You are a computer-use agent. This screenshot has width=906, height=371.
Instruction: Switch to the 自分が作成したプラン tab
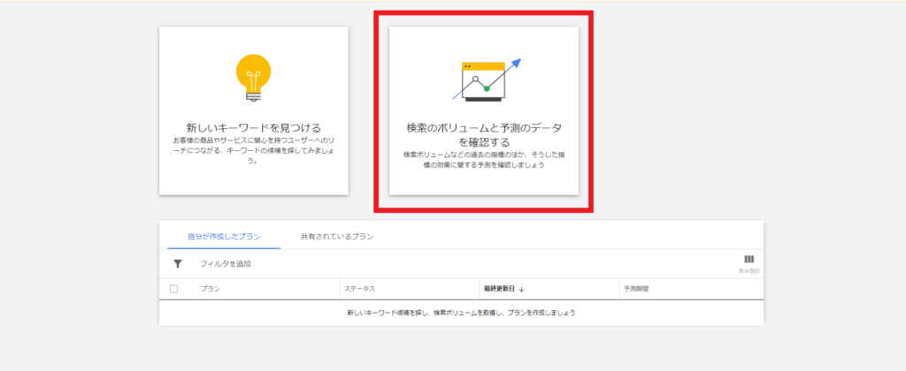[x=224, y=237]
